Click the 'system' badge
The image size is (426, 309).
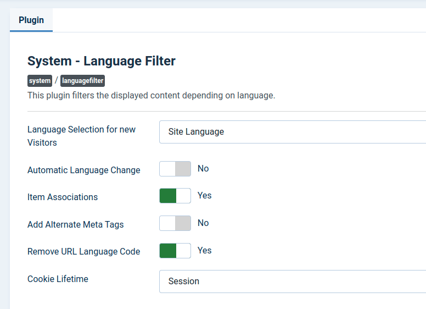click(x=40, y=81)
